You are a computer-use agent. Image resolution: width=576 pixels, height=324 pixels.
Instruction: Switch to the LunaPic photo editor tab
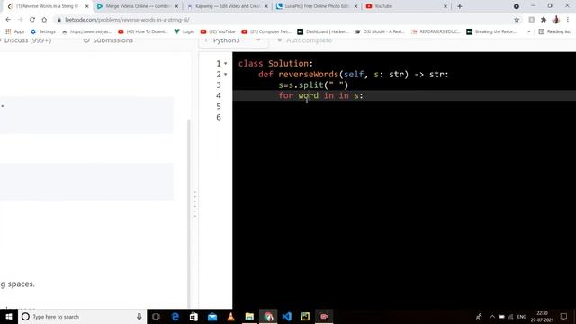[x=317, y=6]
